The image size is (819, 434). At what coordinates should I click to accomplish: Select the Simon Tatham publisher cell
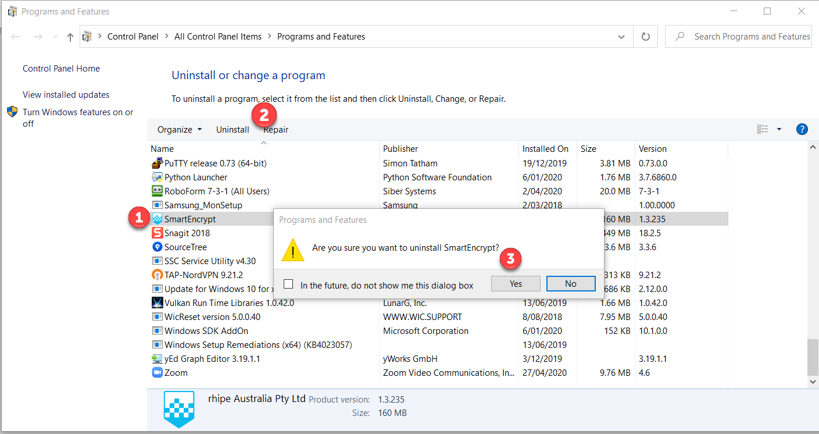pyautogui.click(x=410, y=163)
